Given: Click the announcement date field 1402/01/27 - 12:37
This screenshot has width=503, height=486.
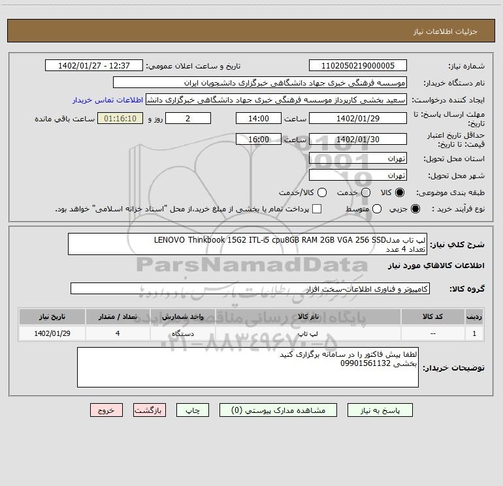Looking at the screenshot, I should (x=94, y=66).
